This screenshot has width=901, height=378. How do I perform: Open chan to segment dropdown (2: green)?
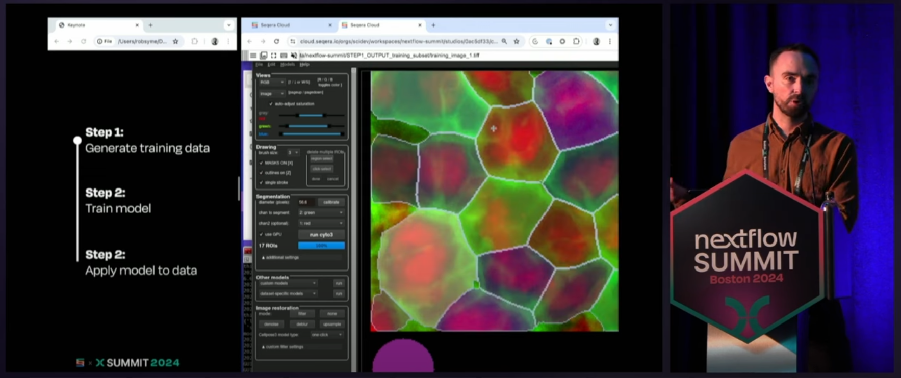(321, 212)
